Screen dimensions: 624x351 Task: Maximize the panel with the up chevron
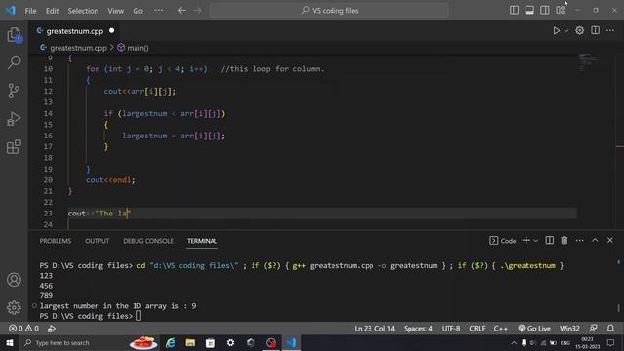click(595, 241)
